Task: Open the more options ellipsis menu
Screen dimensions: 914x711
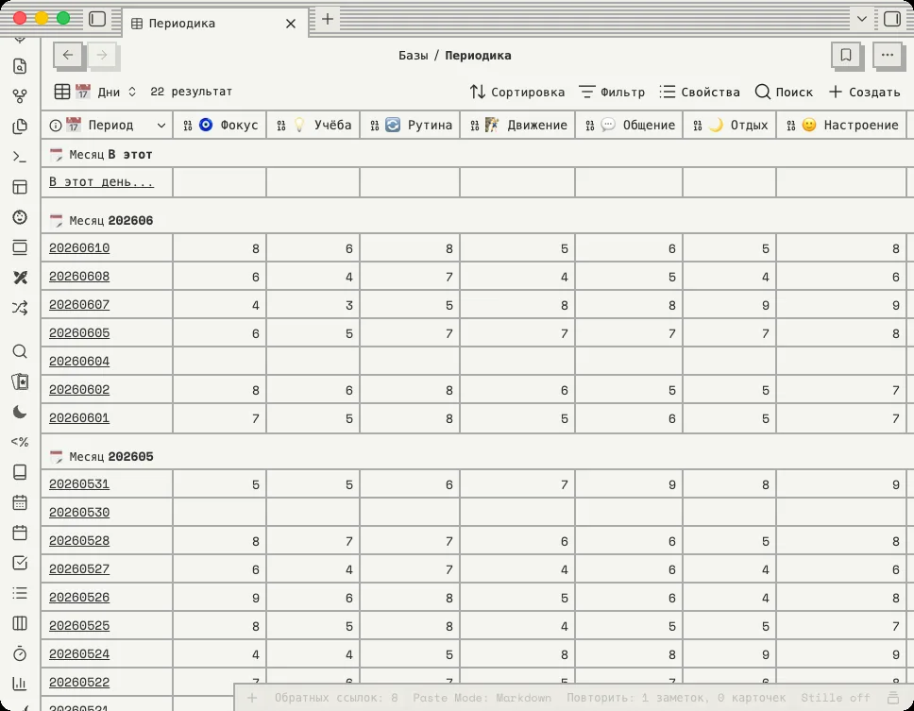Action: [888, 56]
